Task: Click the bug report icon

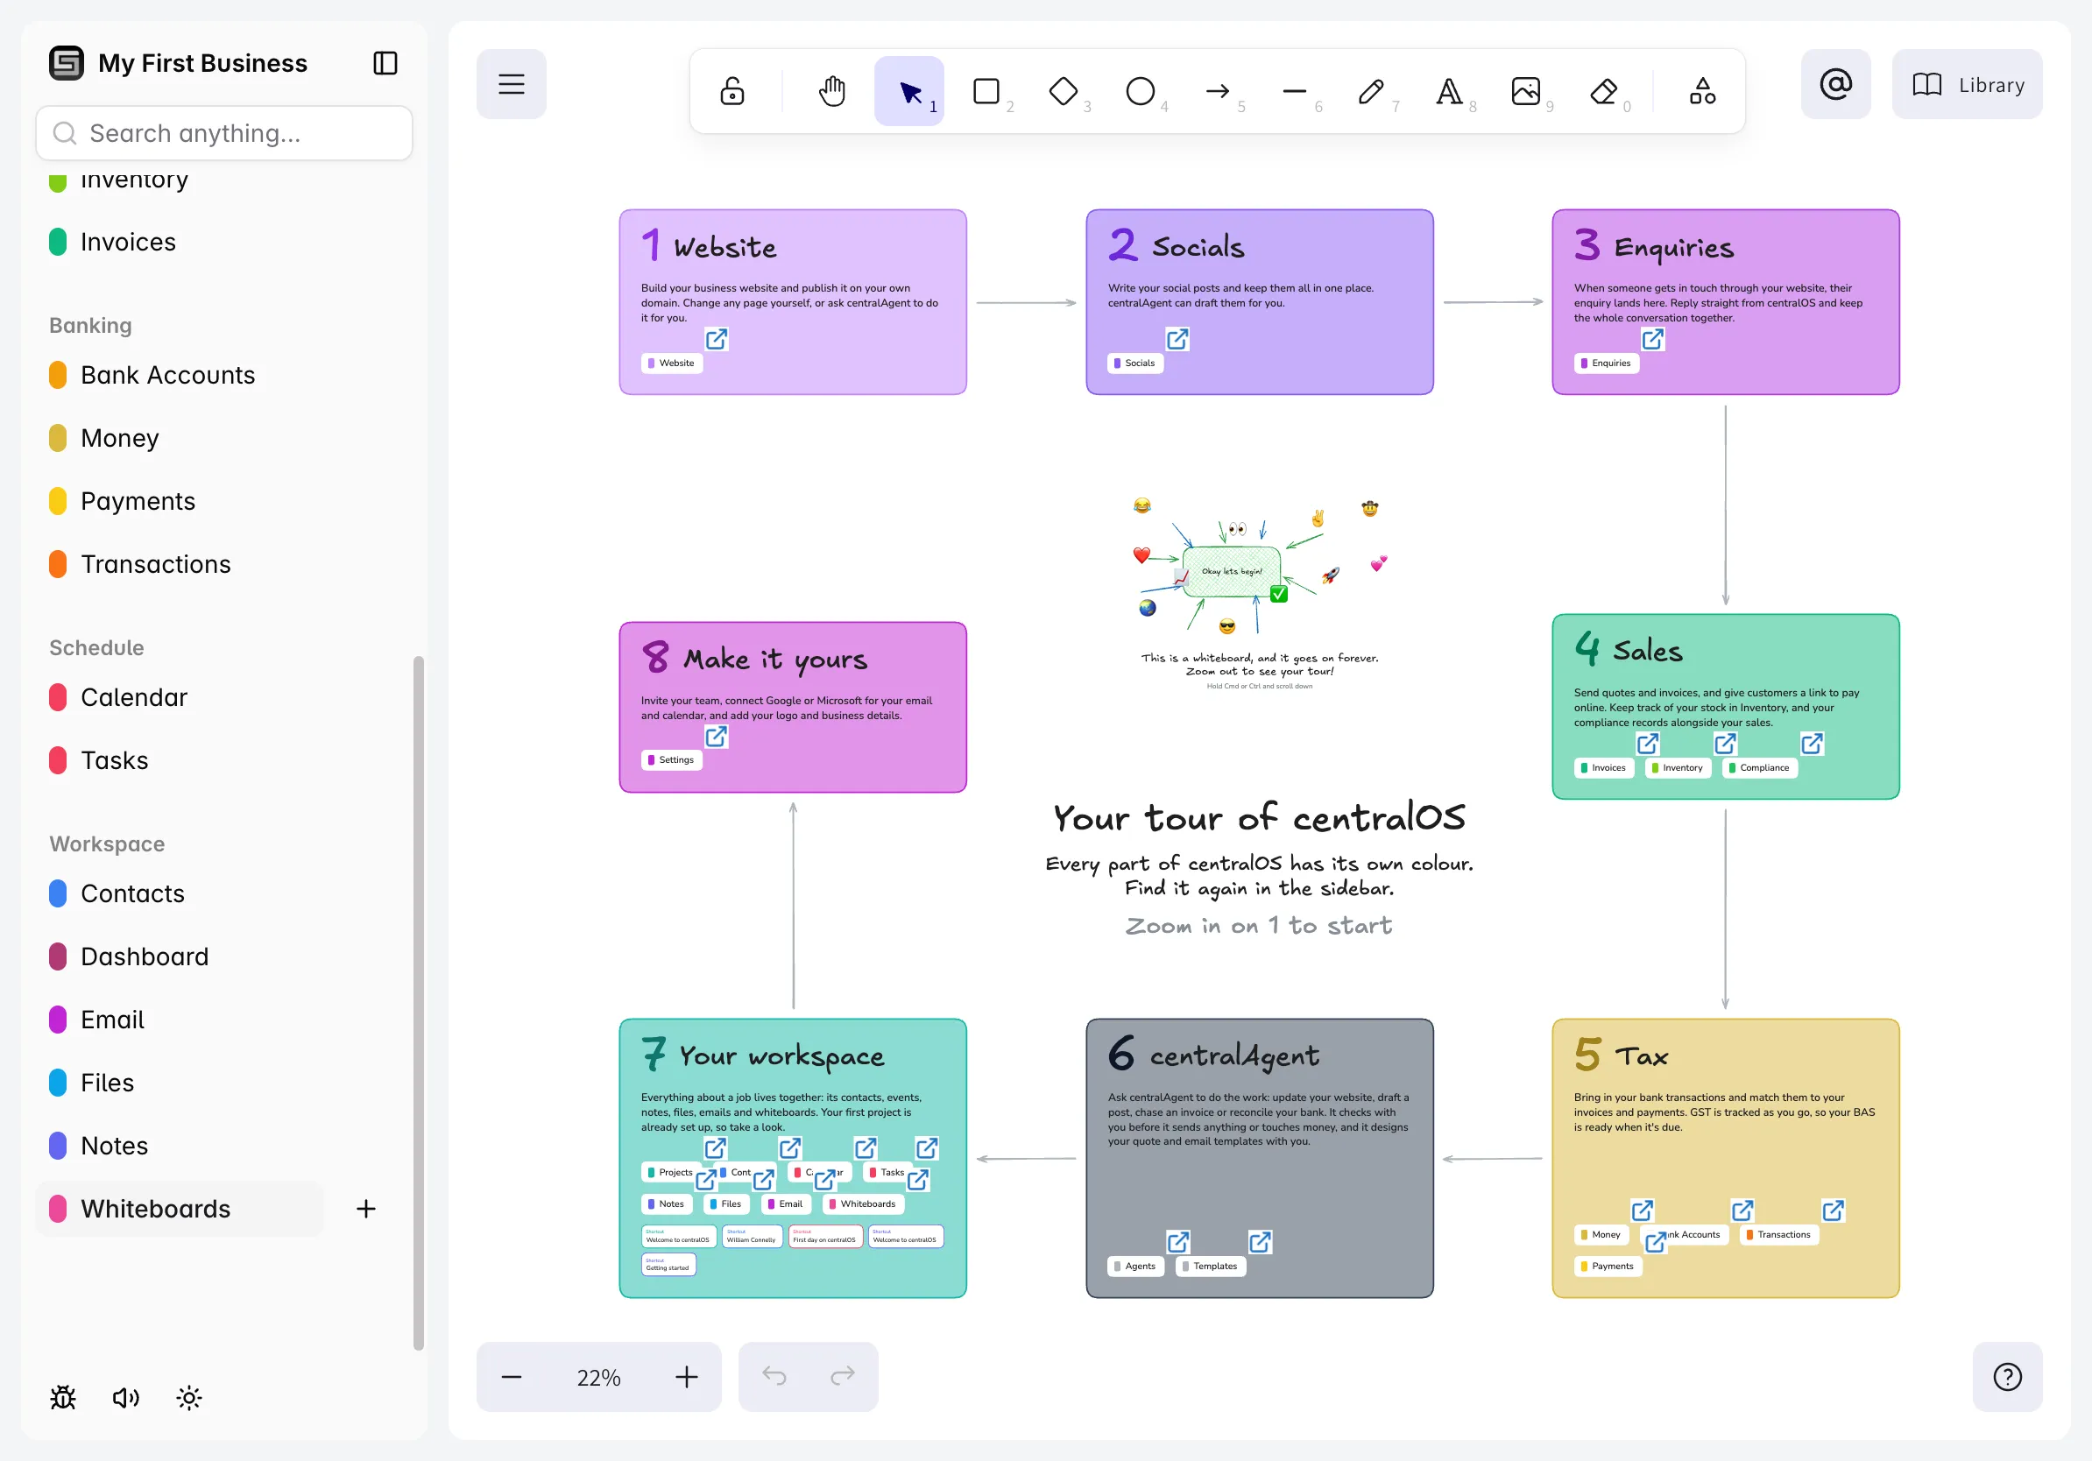Action: click(x=63, y=1397)
